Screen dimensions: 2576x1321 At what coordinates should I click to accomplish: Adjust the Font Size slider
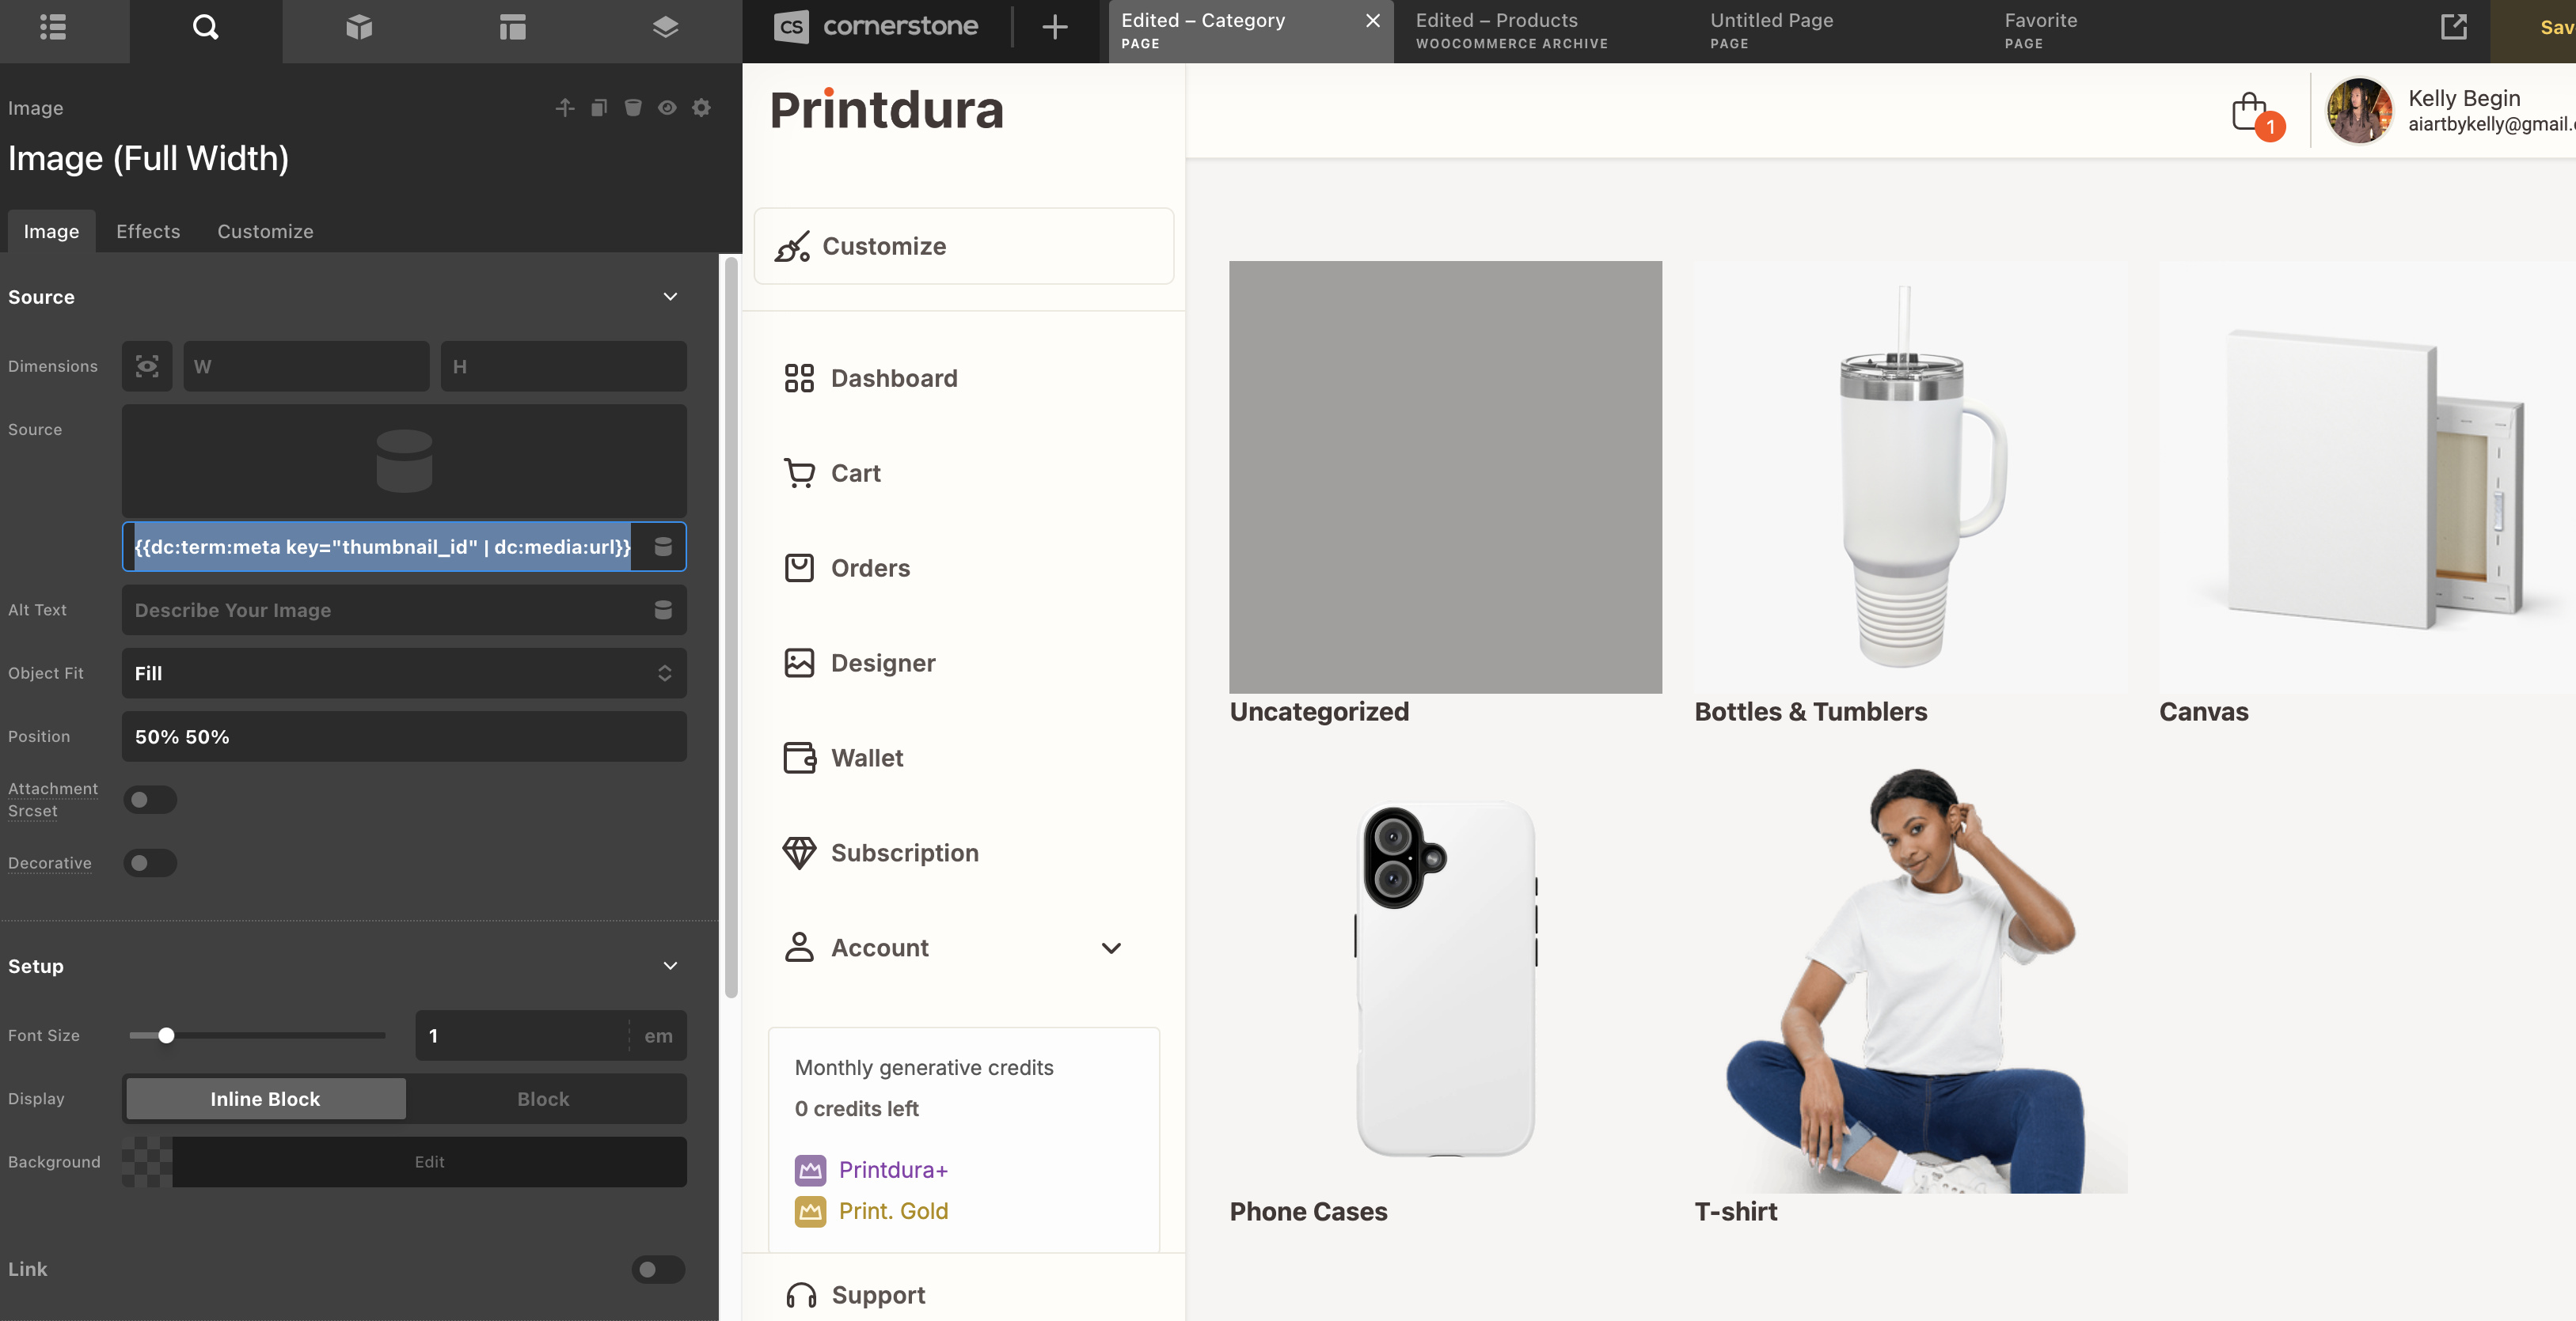166,1035
